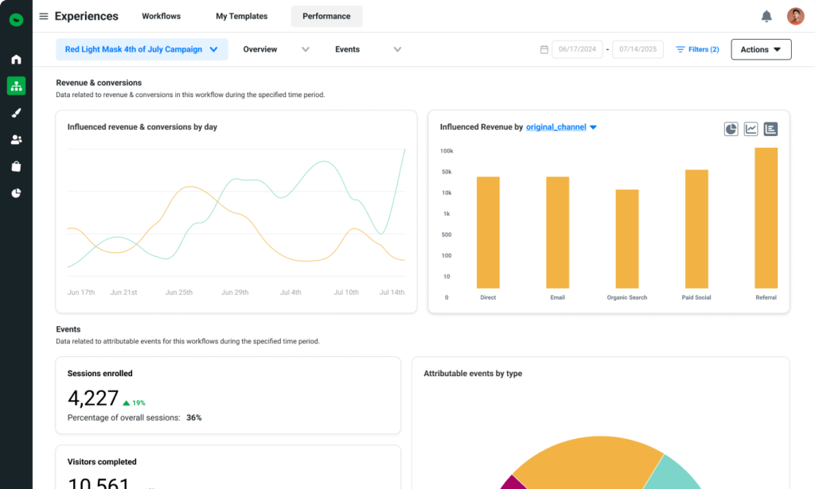Select the paintbrush tool in the sidebar
Screen dimensions: 815x489
tap(16, 112)
